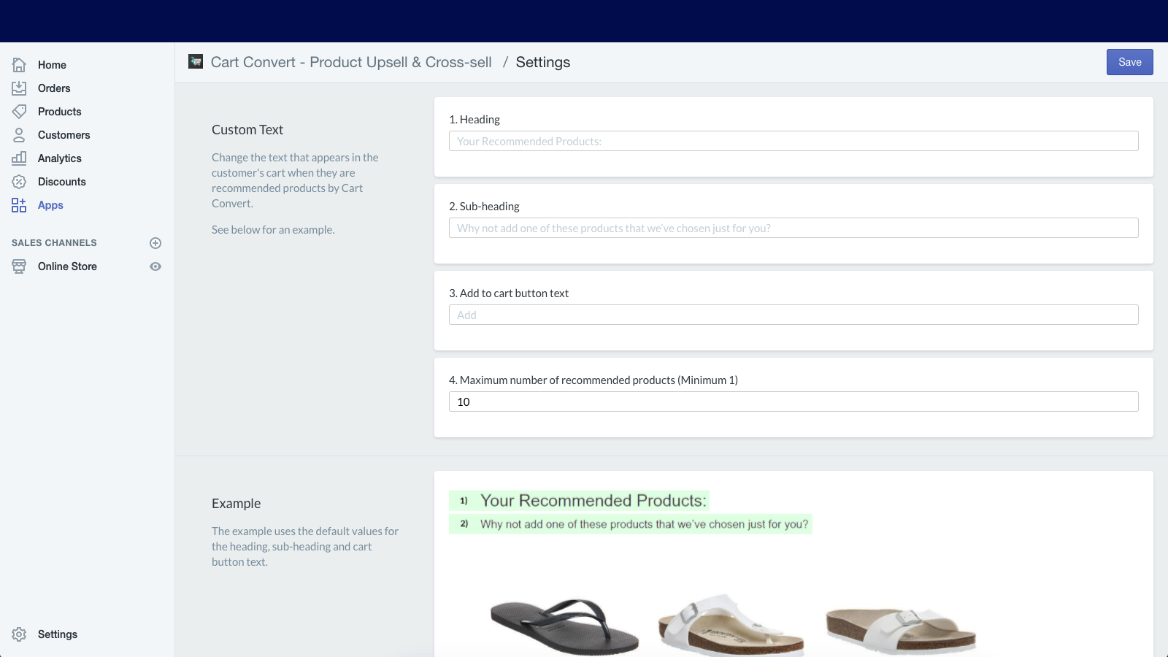1168x657 pixels.
Task: View online store via eye icon
Action: pyautogui.click(x=155, y=266)
